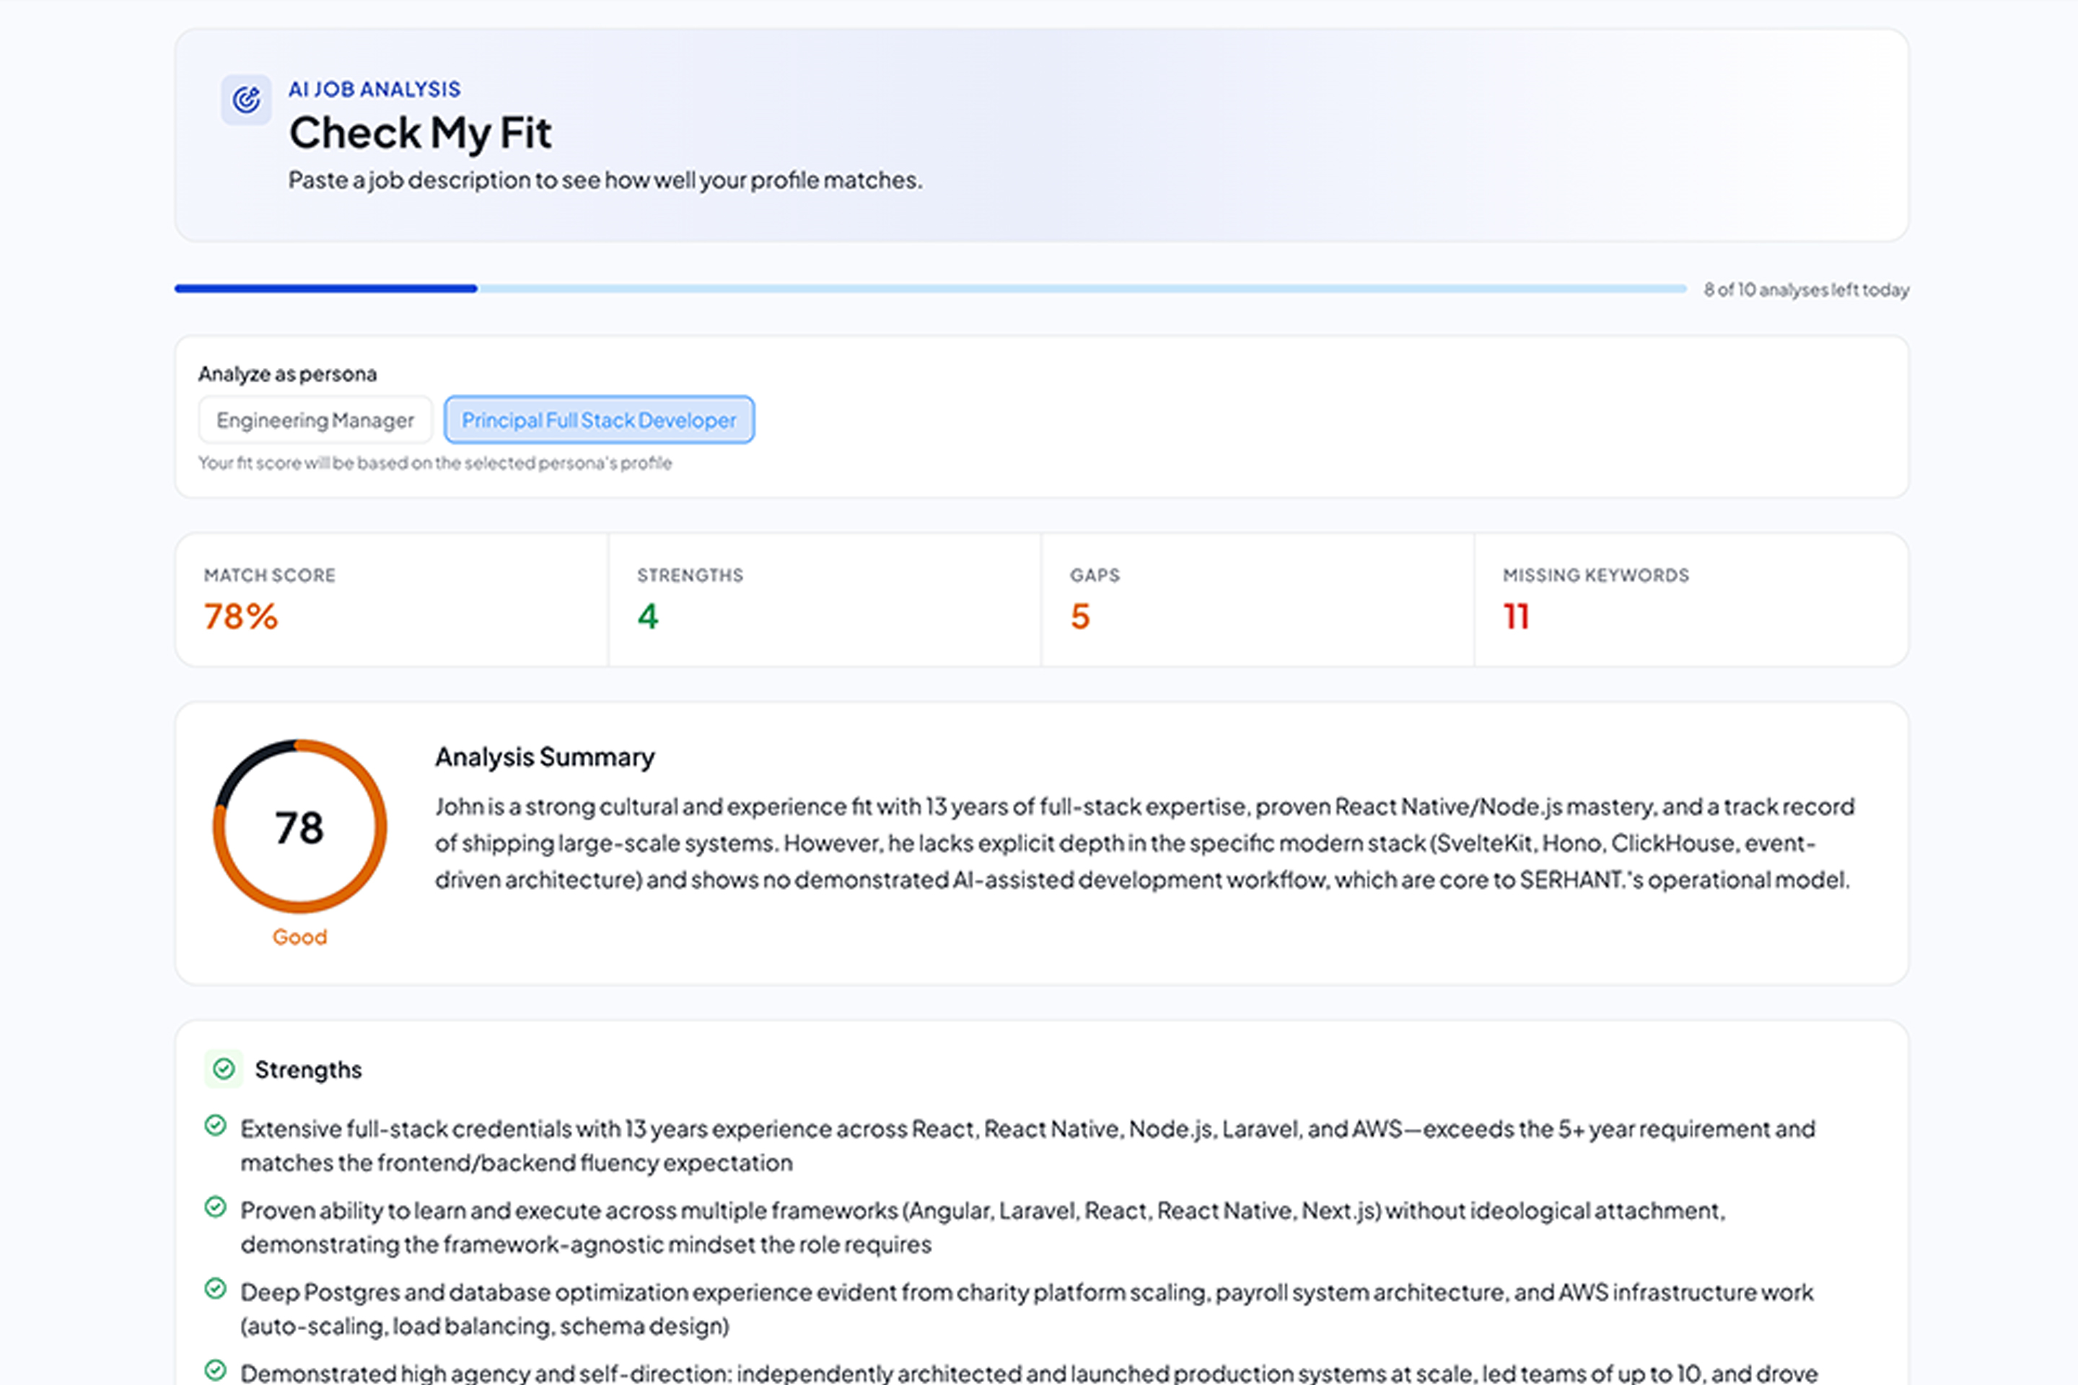Open the Gaps count card
Screen dimensions: 2078x1385
point(1256,599)
